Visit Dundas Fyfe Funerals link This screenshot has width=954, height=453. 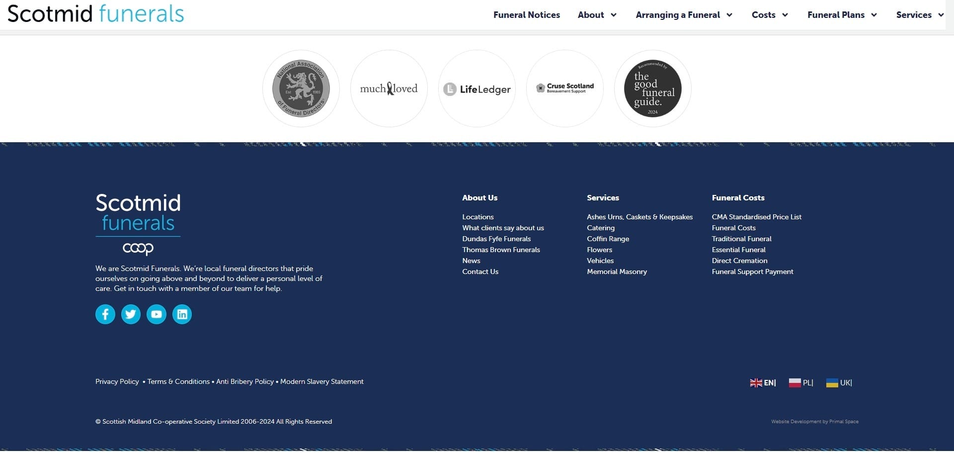[x=496, y=239]
